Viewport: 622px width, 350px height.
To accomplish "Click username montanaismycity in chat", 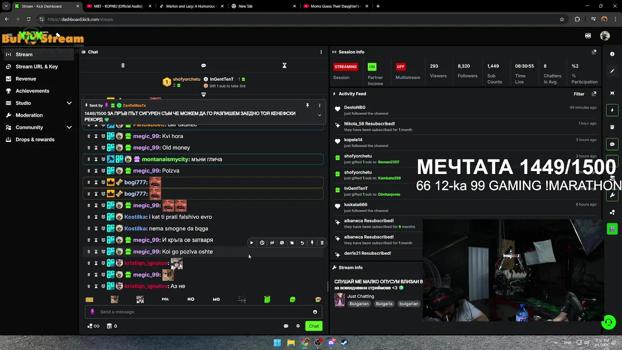I will 165,159.
